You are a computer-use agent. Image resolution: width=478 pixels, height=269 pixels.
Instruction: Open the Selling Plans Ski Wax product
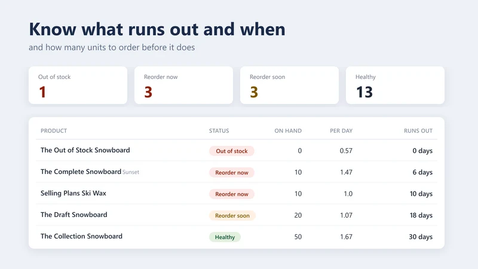click(x=73, y=193)
